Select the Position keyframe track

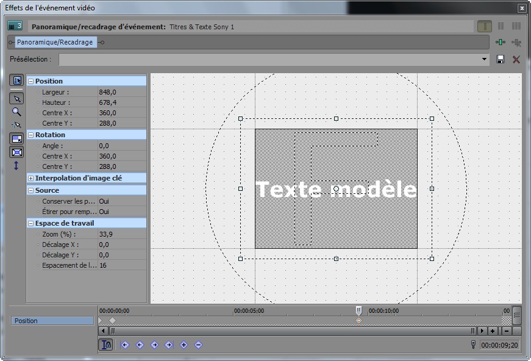click(52, 321)
